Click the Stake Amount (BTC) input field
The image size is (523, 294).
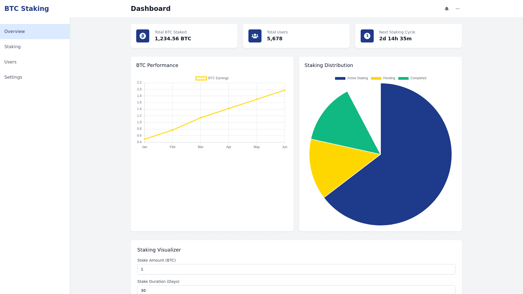coord(296,269)
